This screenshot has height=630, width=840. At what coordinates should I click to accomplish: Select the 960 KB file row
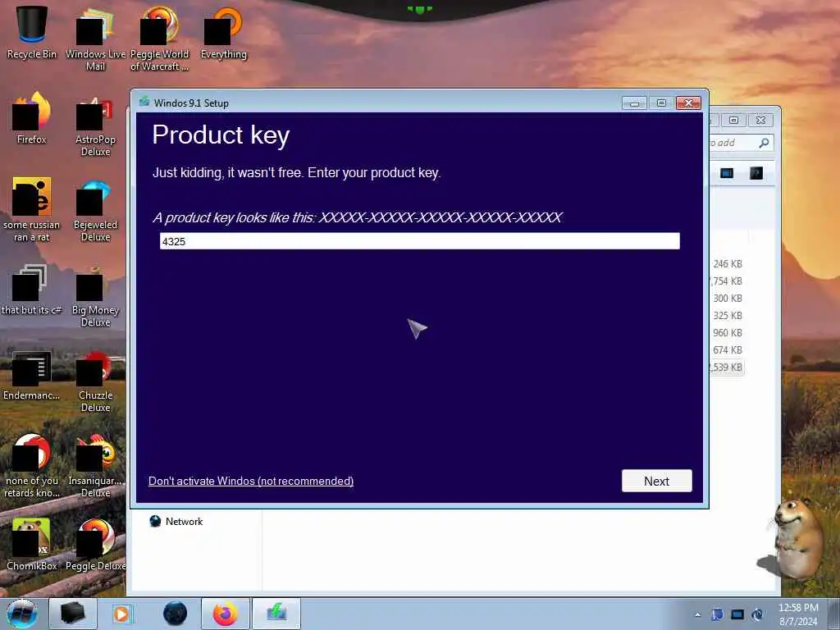click(727, 332)
